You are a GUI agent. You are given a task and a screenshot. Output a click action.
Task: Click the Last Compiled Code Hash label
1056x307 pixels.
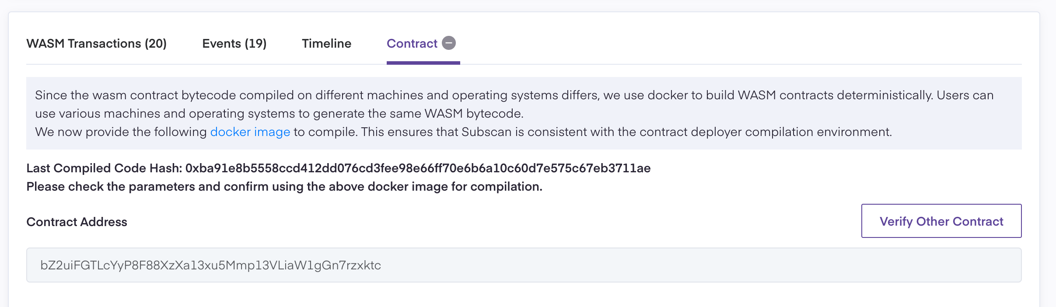tap(104, 168)
